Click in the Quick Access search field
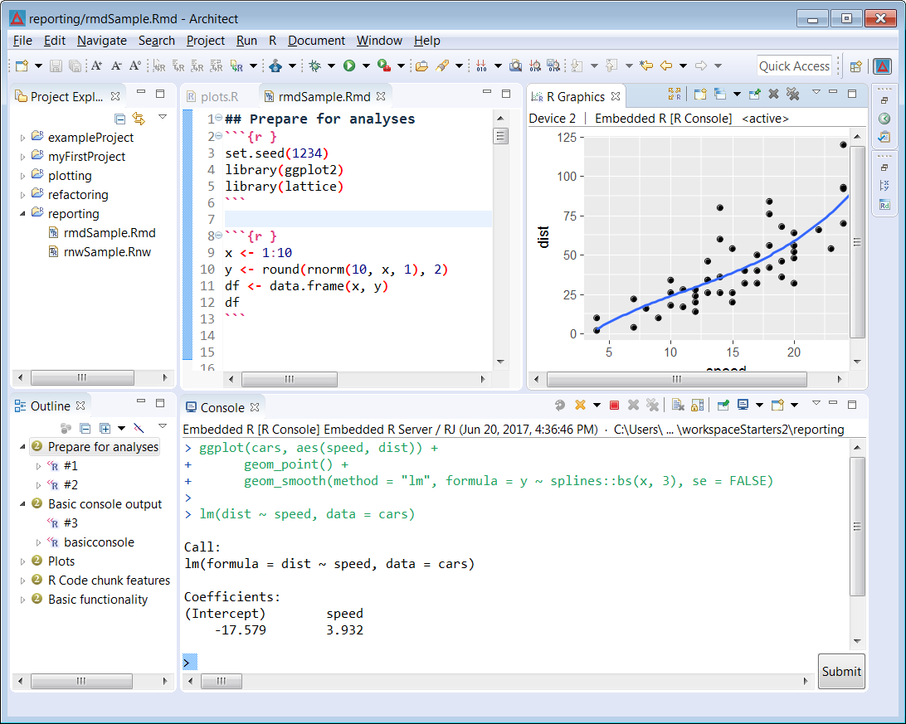Viewport: 906px width, 724px height. [x=794, y=66]
